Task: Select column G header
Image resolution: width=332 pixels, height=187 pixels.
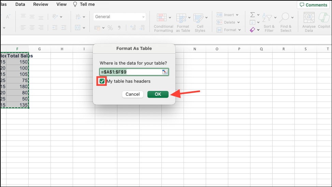Action: [x=39, y=49]
